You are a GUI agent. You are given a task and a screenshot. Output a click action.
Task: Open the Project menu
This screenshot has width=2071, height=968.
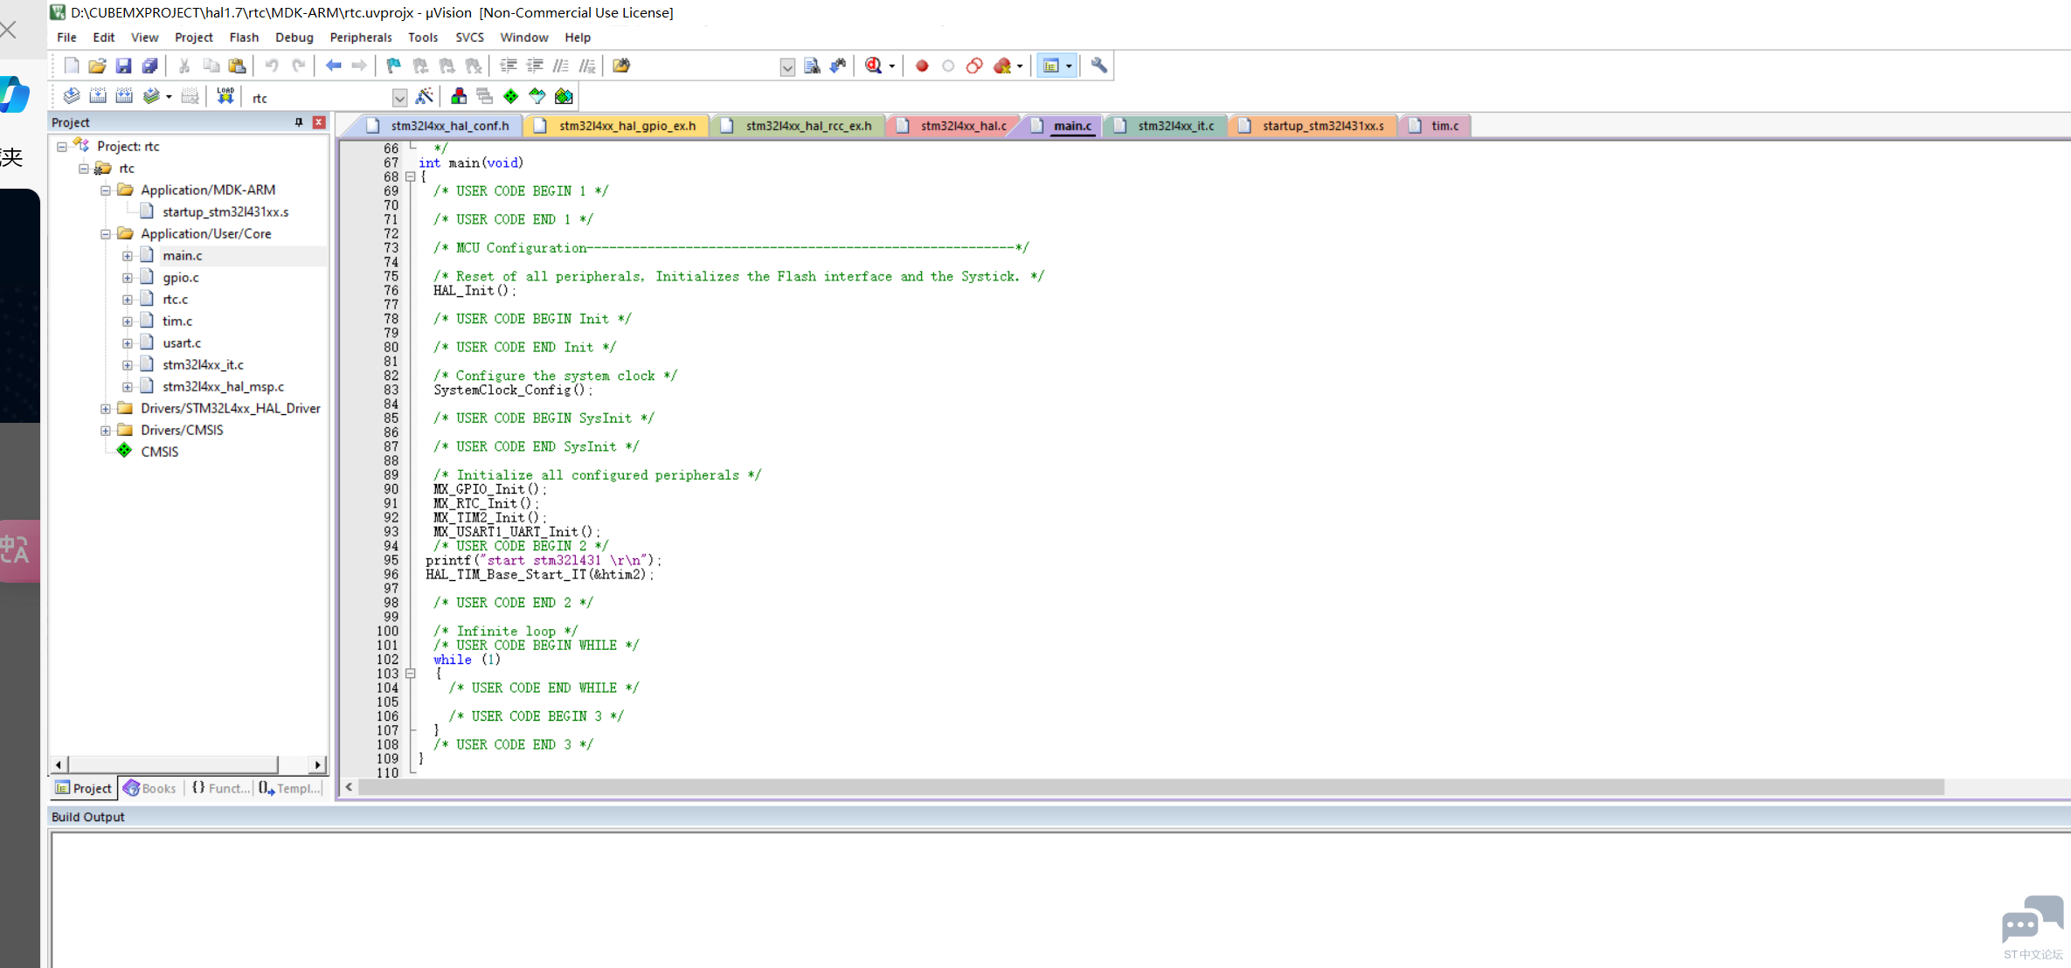tap(193, 38)
